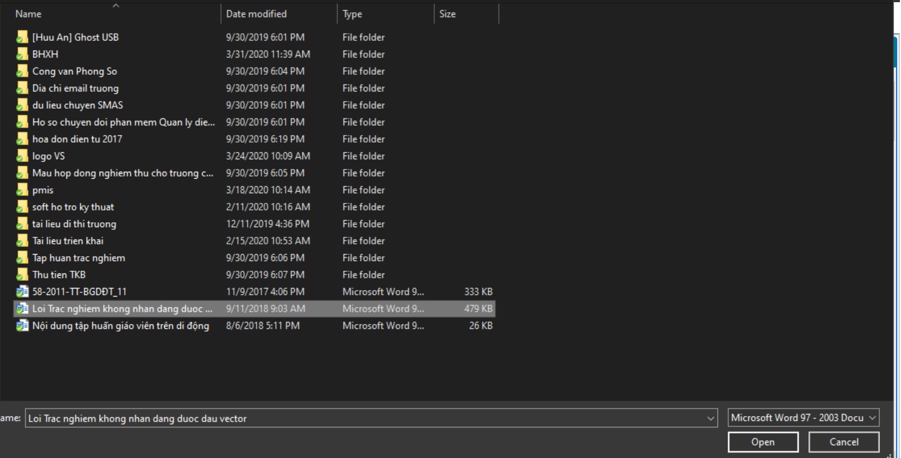Select the logo VS folder icon
The image size is (901, 458).
click(22, 156)
